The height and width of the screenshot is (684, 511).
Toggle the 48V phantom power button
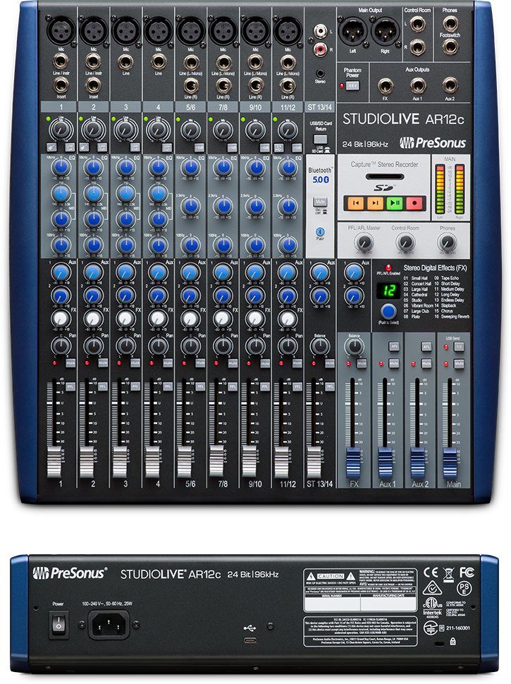pos(353,85)
